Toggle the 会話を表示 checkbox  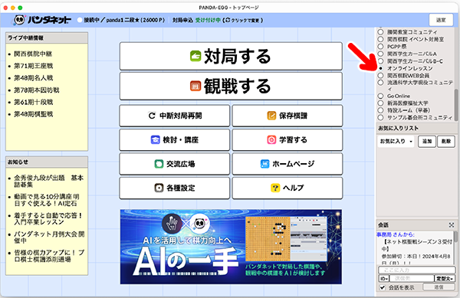click(383, 287)
